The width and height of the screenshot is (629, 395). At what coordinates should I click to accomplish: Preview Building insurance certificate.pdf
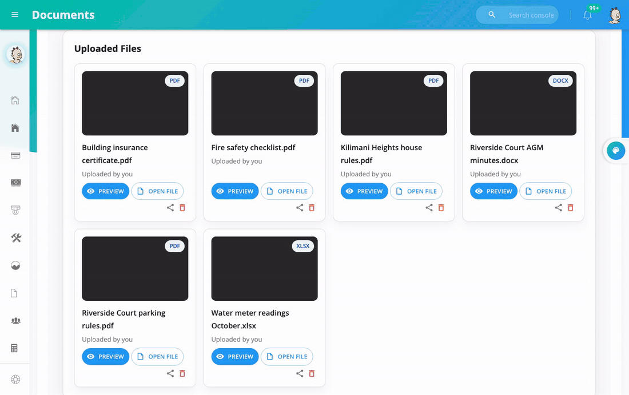point(106,191)
